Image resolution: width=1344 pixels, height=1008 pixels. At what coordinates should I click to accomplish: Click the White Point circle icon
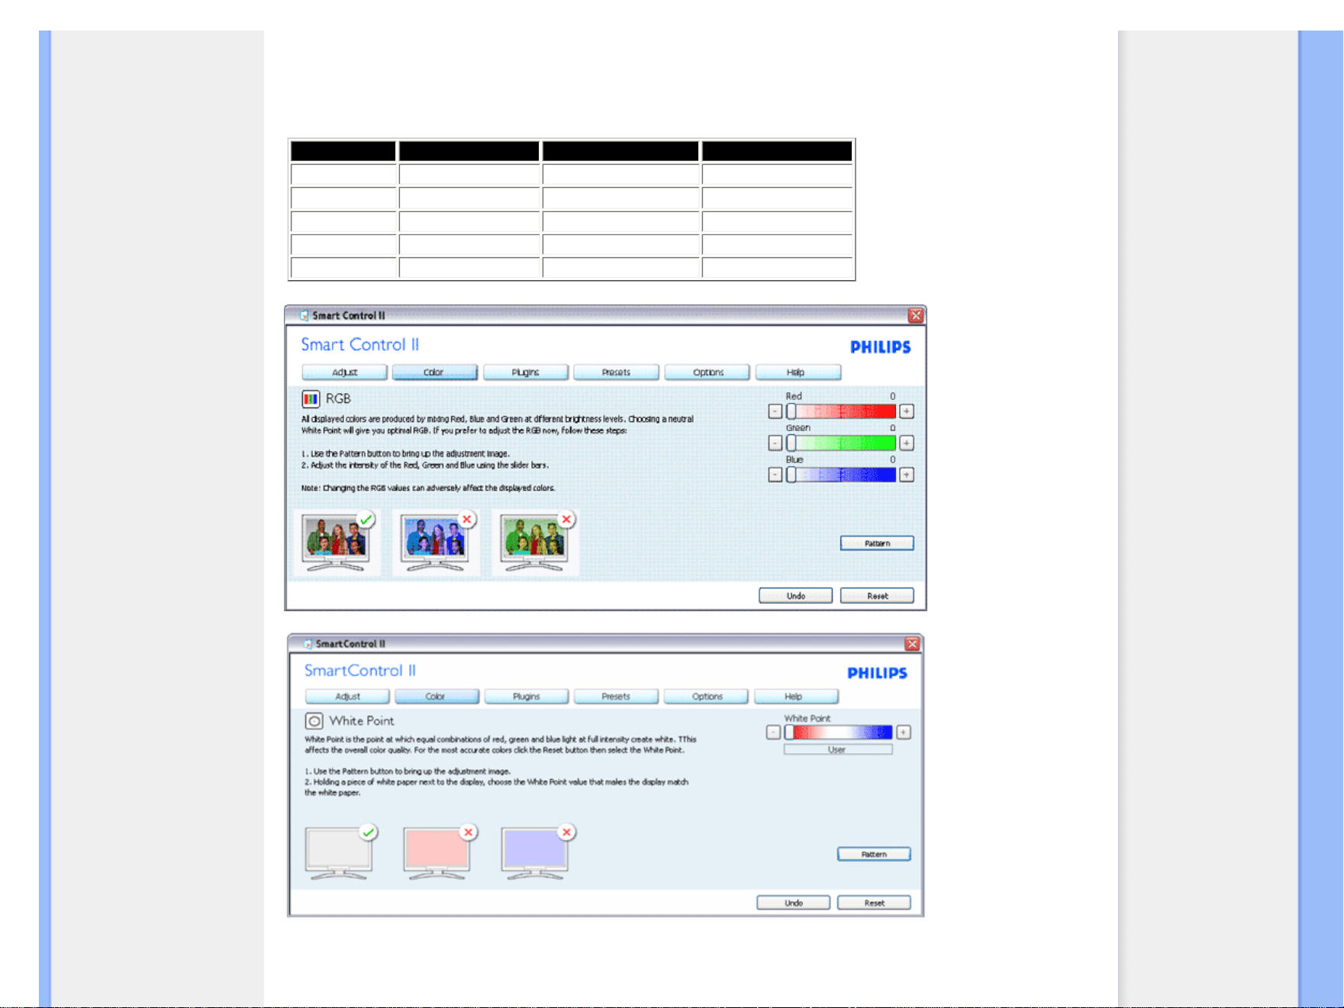[314, 721]
